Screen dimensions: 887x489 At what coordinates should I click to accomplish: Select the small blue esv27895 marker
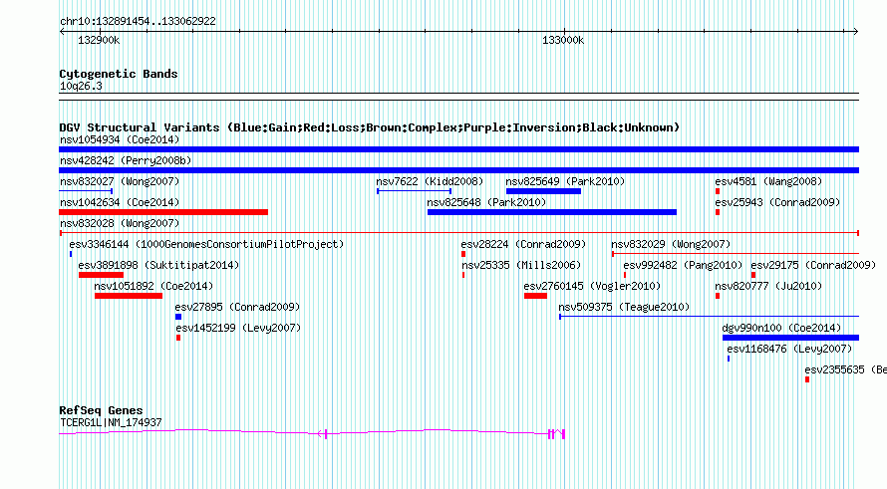click(178, 317)
